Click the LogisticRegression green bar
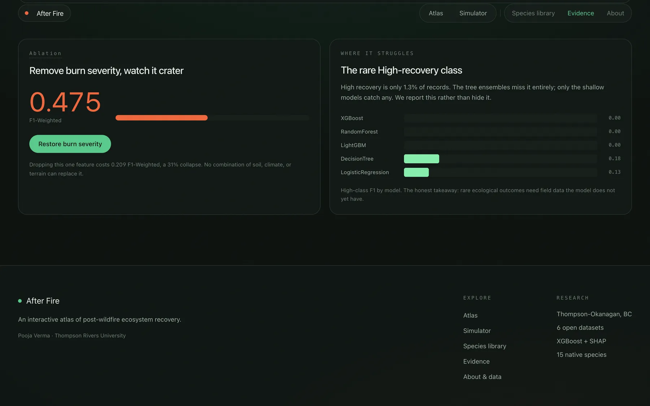The height and width of the screenshot is (406, 650). coord(416,172)
